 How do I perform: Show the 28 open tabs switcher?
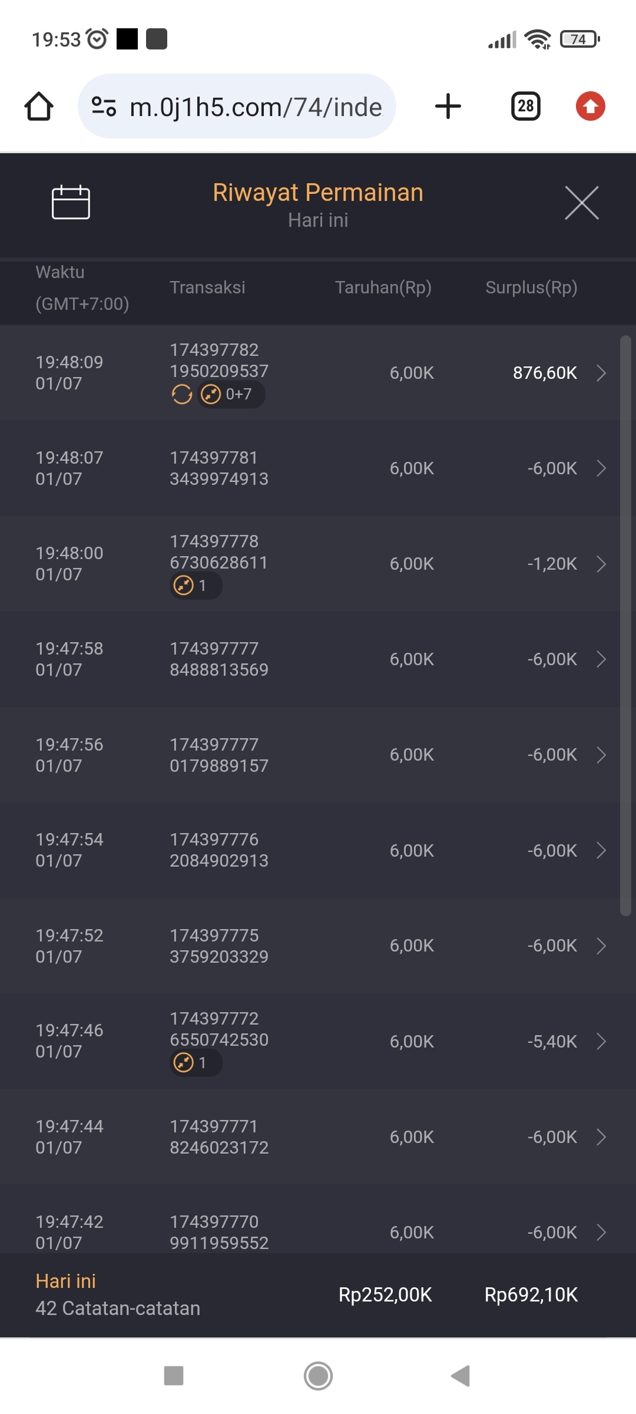click(525, 107)
